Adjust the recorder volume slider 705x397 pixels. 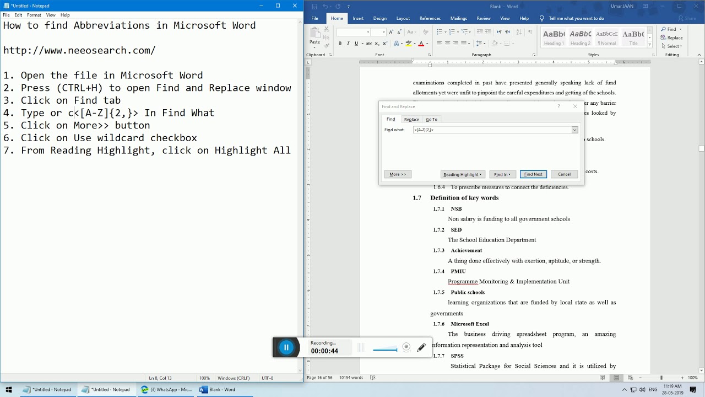[x=385, y=349]
